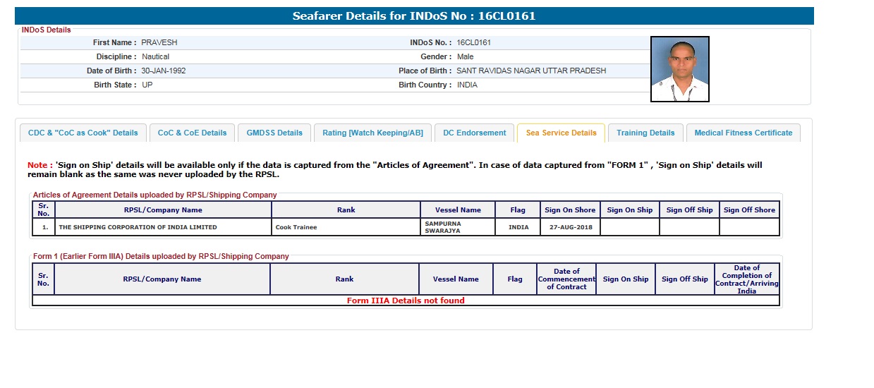Click the Sign Off Shore column header
Image resolution: width=874 pixels, height=388 pixels.
coord(748,210)
